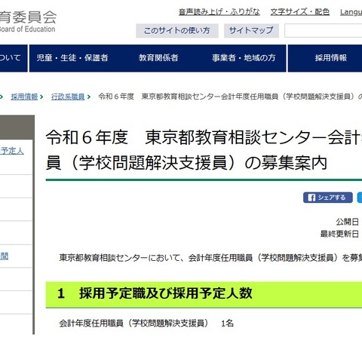362x362 pixels.
Task: Click the このサイトの使い方 button
Action: (x=177, y=31)
